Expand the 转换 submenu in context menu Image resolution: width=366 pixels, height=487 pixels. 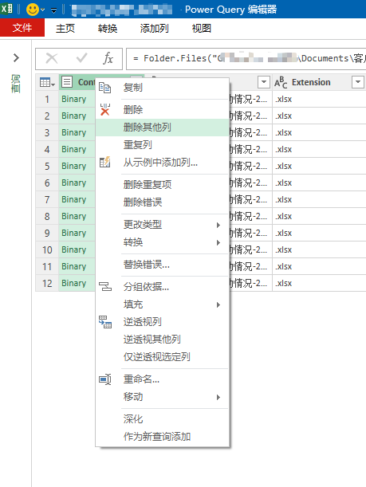163,242
